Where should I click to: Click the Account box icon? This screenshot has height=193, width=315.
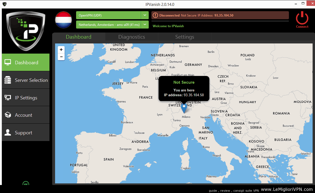8,115
